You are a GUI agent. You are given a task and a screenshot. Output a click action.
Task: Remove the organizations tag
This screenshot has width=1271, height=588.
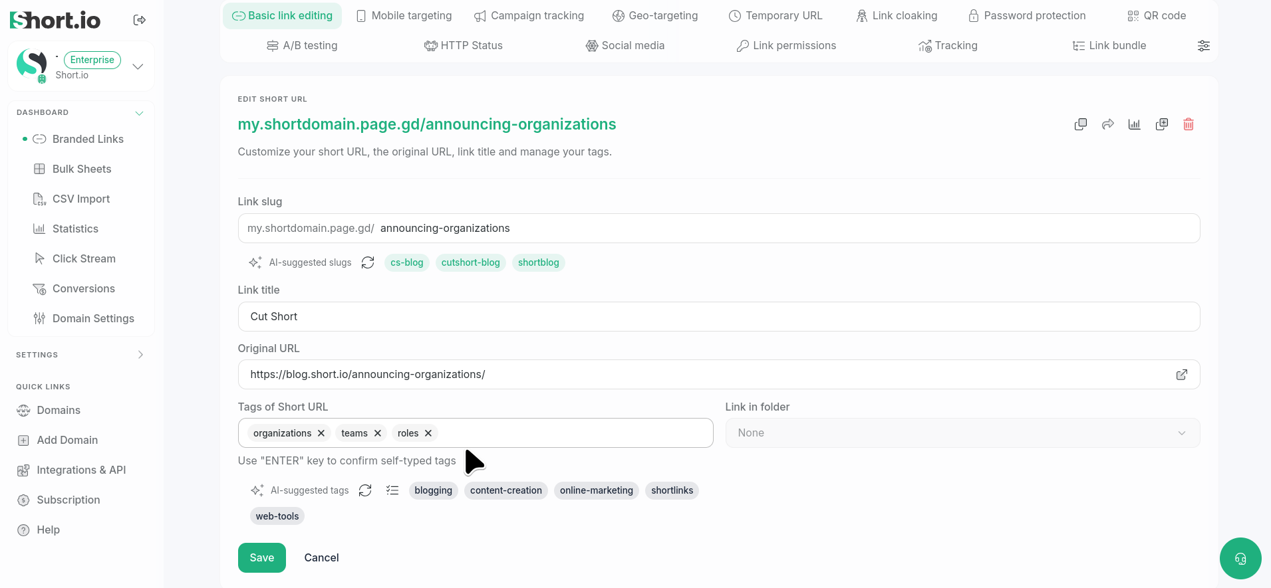321,433
